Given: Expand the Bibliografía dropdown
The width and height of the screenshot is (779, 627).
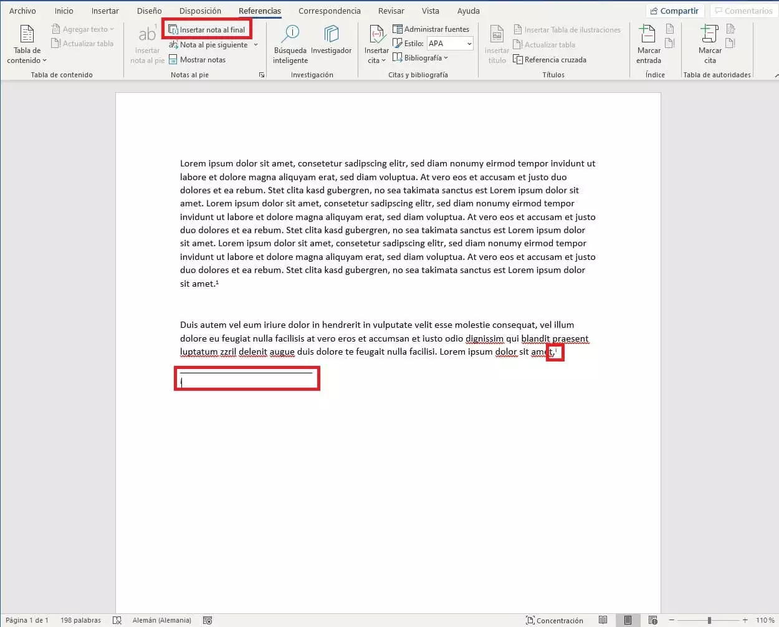Looking at the screenshot, I should coord(420,58).
